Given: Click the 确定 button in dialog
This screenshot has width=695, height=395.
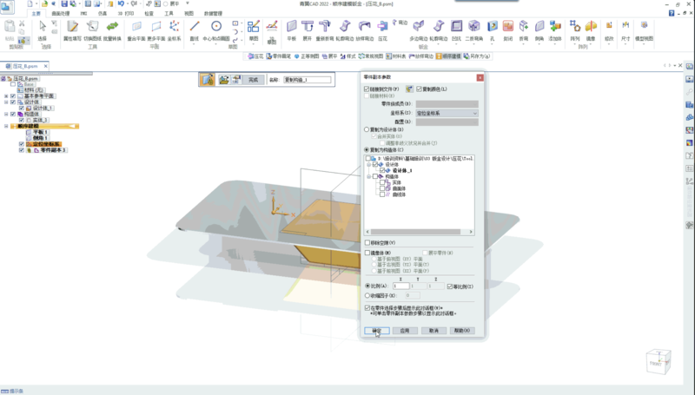Looking at the screenshot, I should [x=376, y=330].
